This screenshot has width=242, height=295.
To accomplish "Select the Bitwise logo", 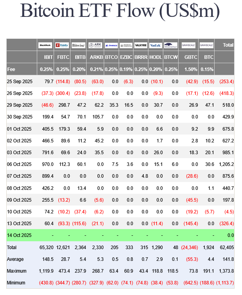I will pos(78,45).
